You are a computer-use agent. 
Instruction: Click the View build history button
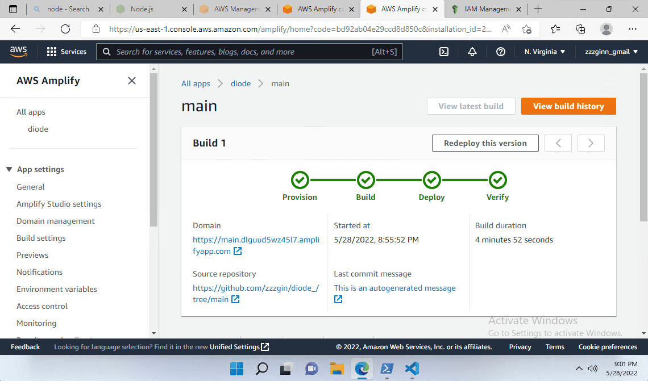pos(568,106)
